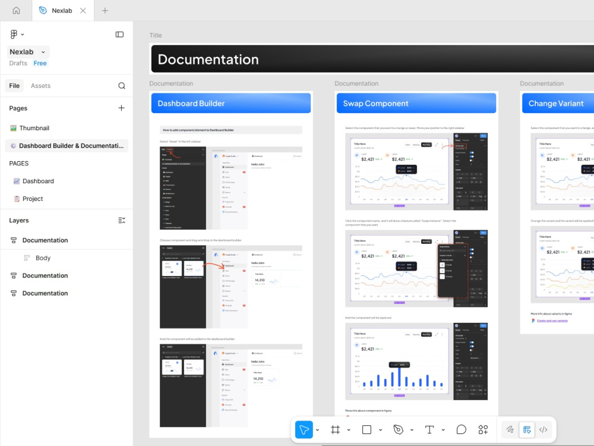Expand Pen tool options chevron
This screenshot has height=446, width=594.
412,430
